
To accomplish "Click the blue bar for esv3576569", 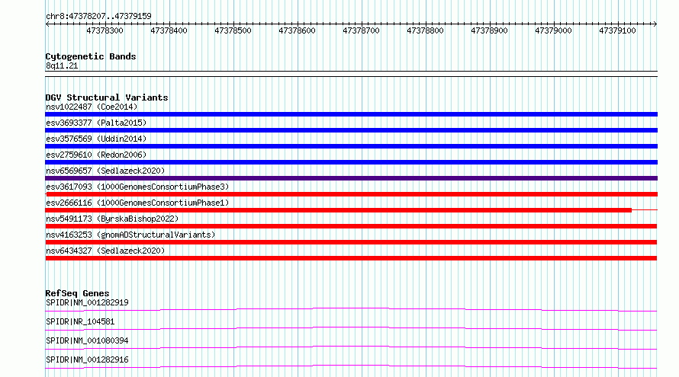I will [351, 146].
